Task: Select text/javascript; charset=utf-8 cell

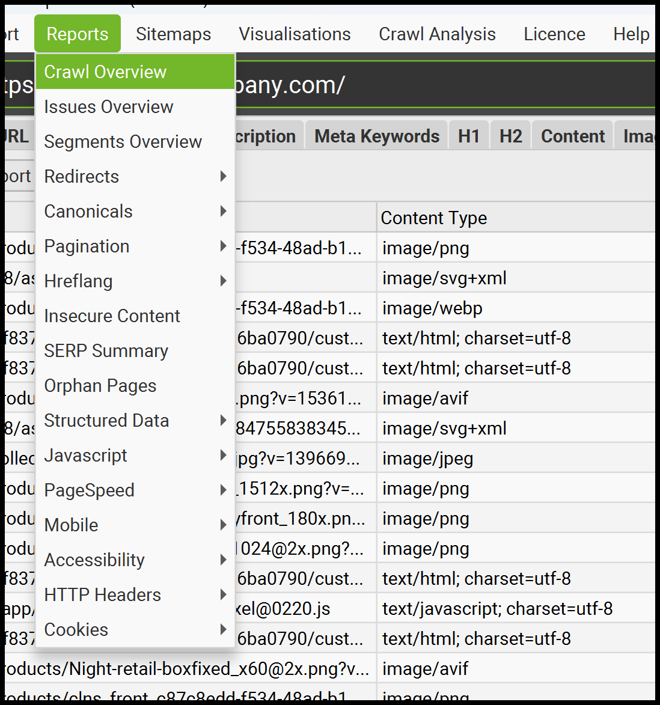Action: point(516,609)
